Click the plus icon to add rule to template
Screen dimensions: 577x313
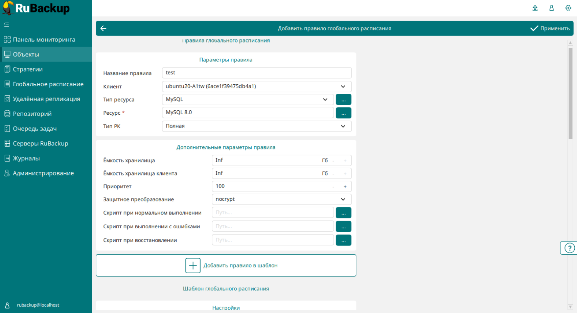[x=193, y=265]
